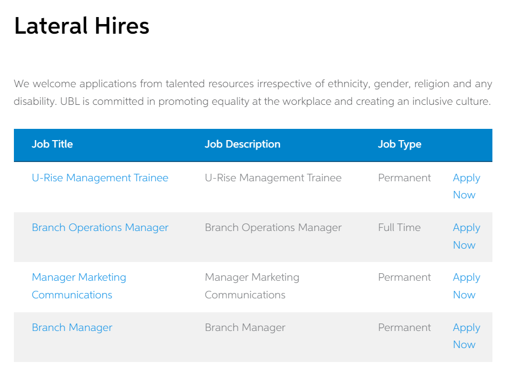The image size is (517, 370).
Task: Open the U-Rise Management Trainee job link
Action: point(100,178)
